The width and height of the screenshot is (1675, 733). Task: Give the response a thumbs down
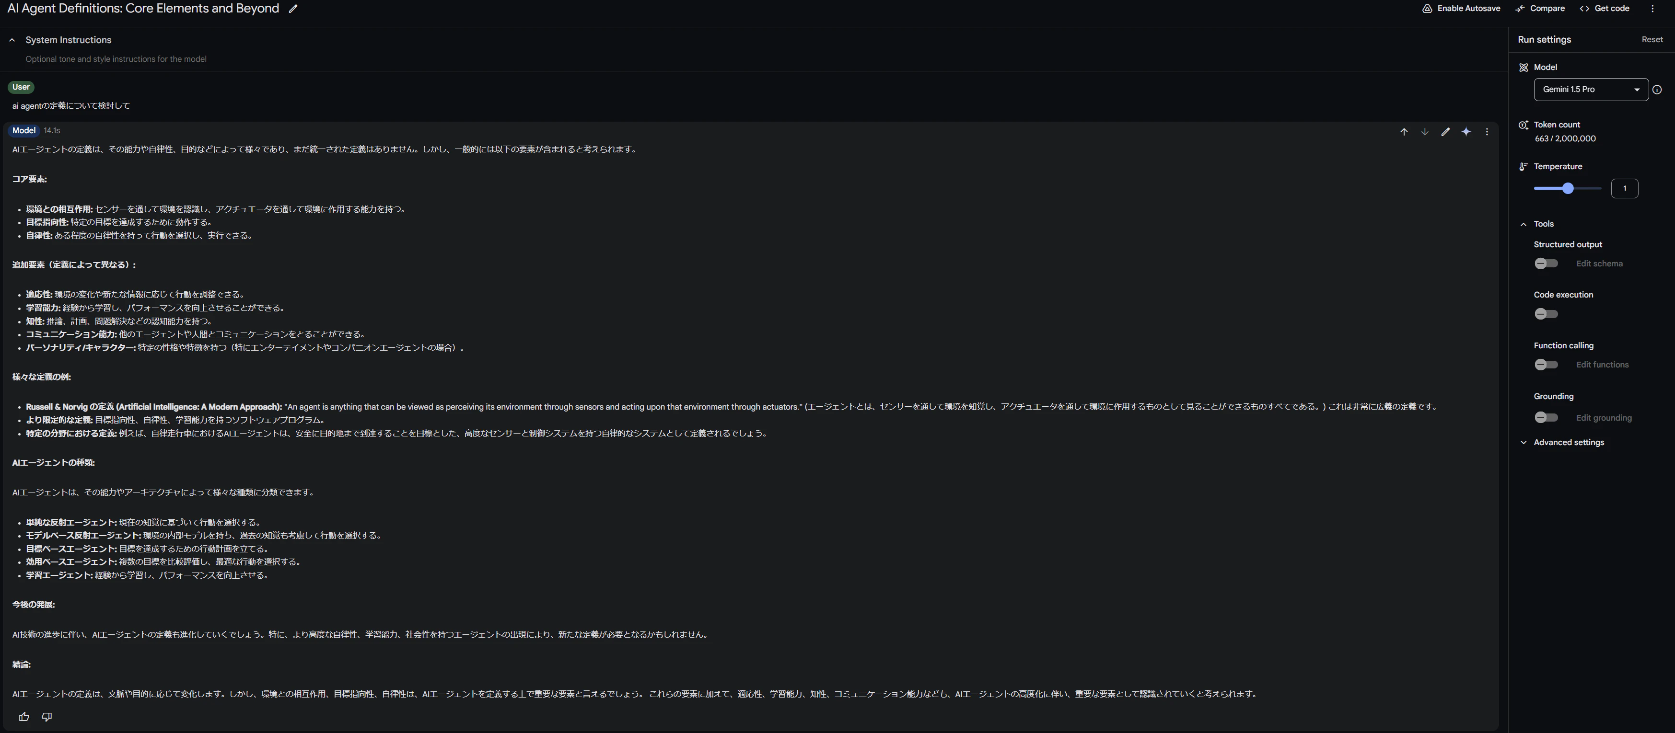click(47, 717)
